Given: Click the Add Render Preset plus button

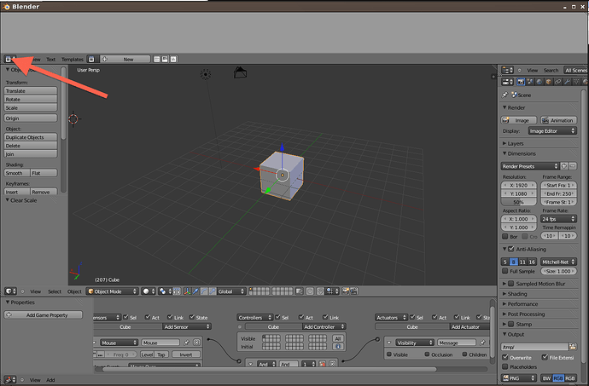Looking at the screenshot, I should [564, 166].
